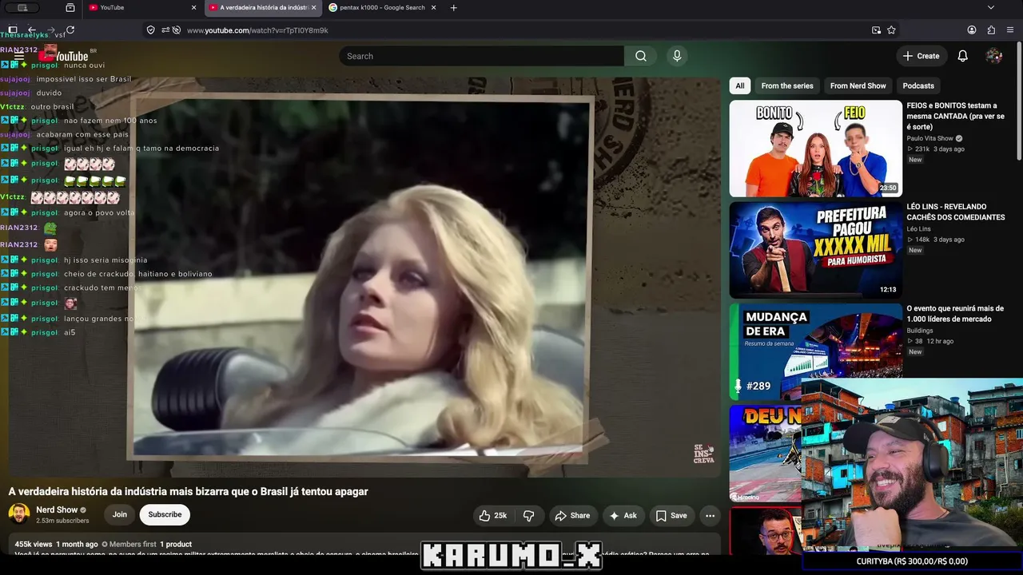Open 'FEIOS e BONITOS testam a mesma CANTADA' title
Viewport: 1023px width, 575px height.
955,116
